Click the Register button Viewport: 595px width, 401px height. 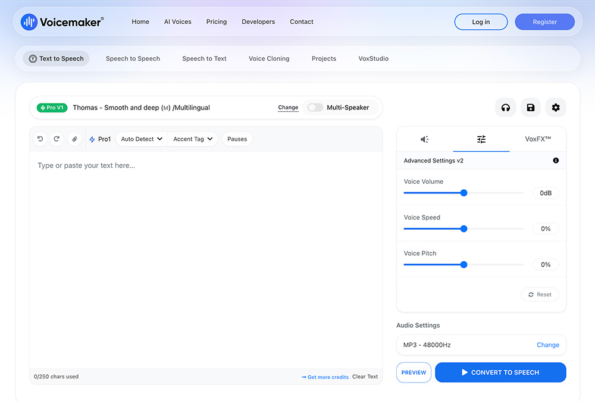coord(544,22)
